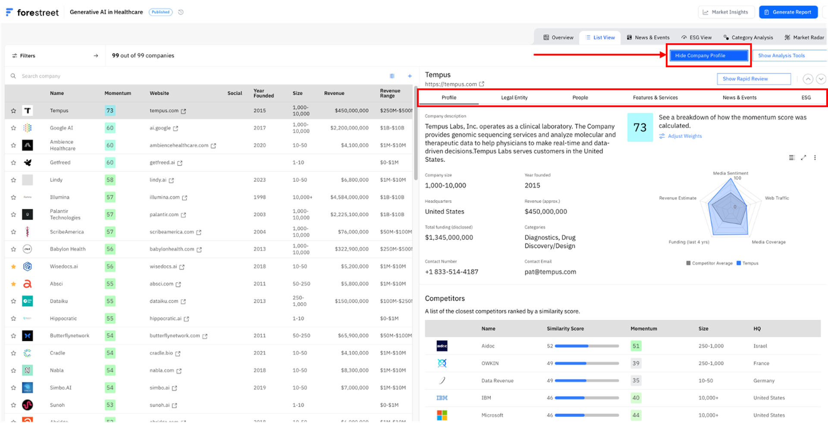Open the ESG View tab
The image size is (828, 423).
[x=696, y=38]
